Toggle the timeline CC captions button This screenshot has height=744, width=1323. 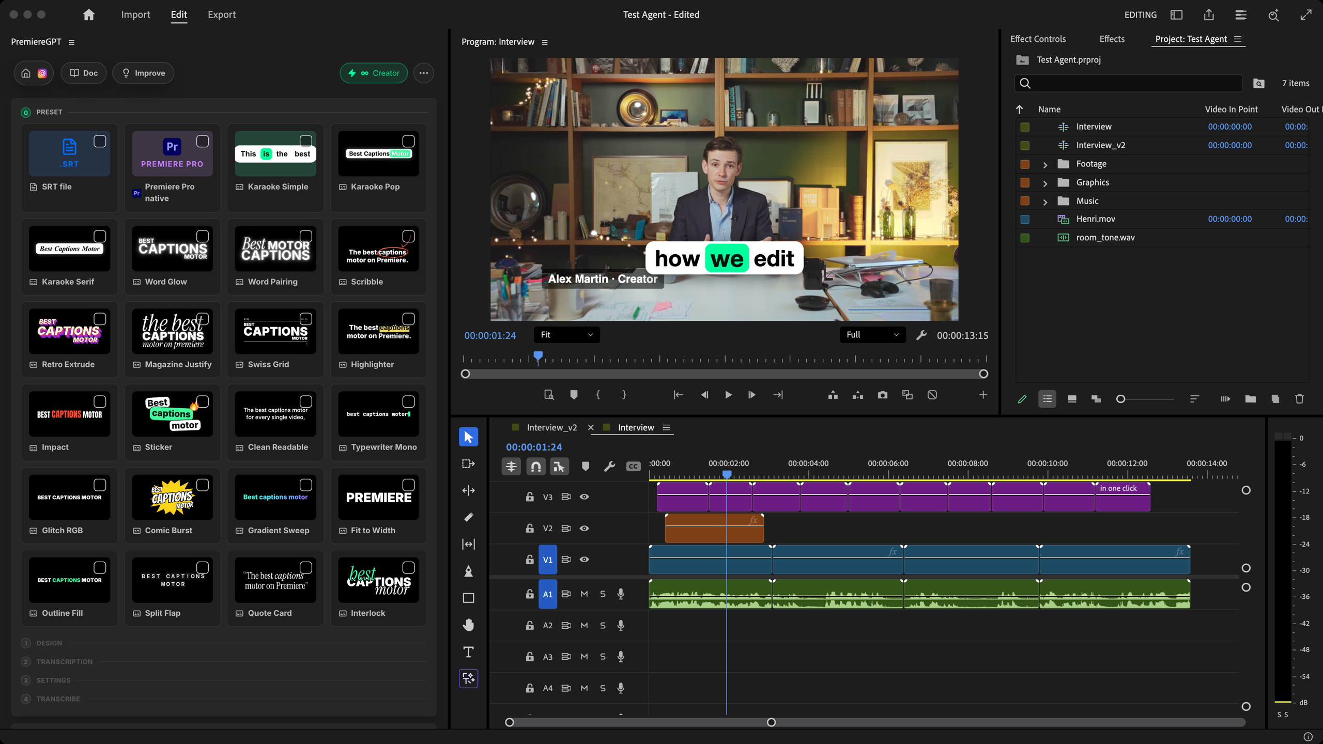click(633, 467)
